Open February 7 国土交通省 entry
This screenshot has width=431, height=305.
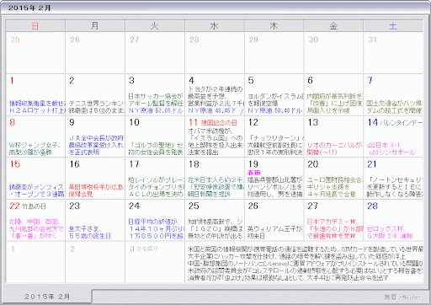pos(394,107)
